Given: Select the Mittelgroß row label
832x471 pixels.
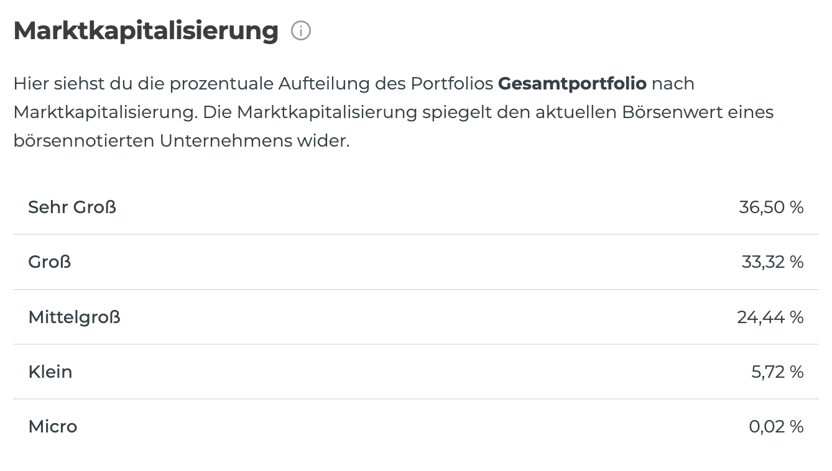Looking at the screenshot, I should point(75,317).
